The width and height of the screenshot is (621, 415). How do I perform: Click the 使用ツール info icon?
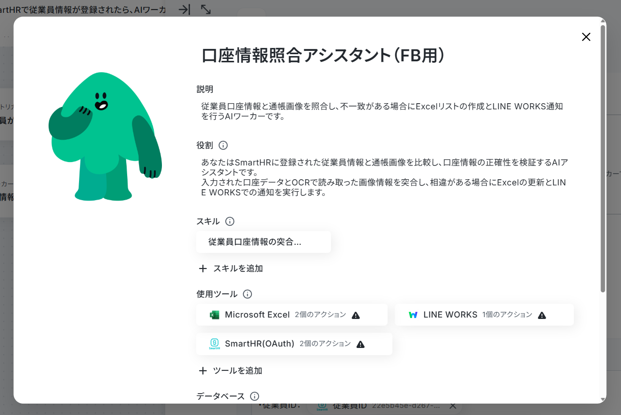[248, 294]
